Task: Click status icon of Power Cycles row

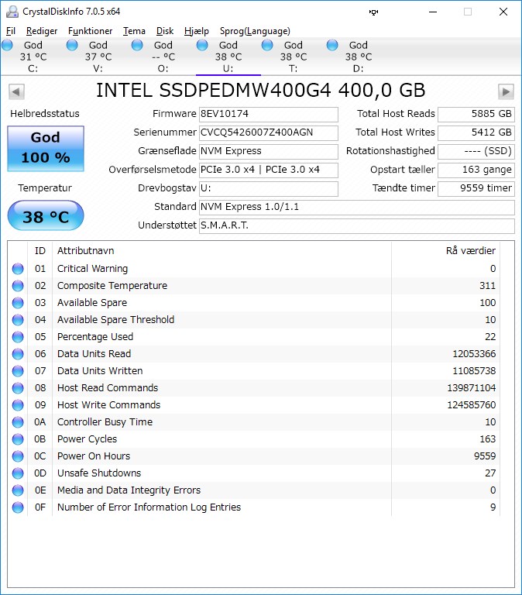Action: click(x=18, y=439)
